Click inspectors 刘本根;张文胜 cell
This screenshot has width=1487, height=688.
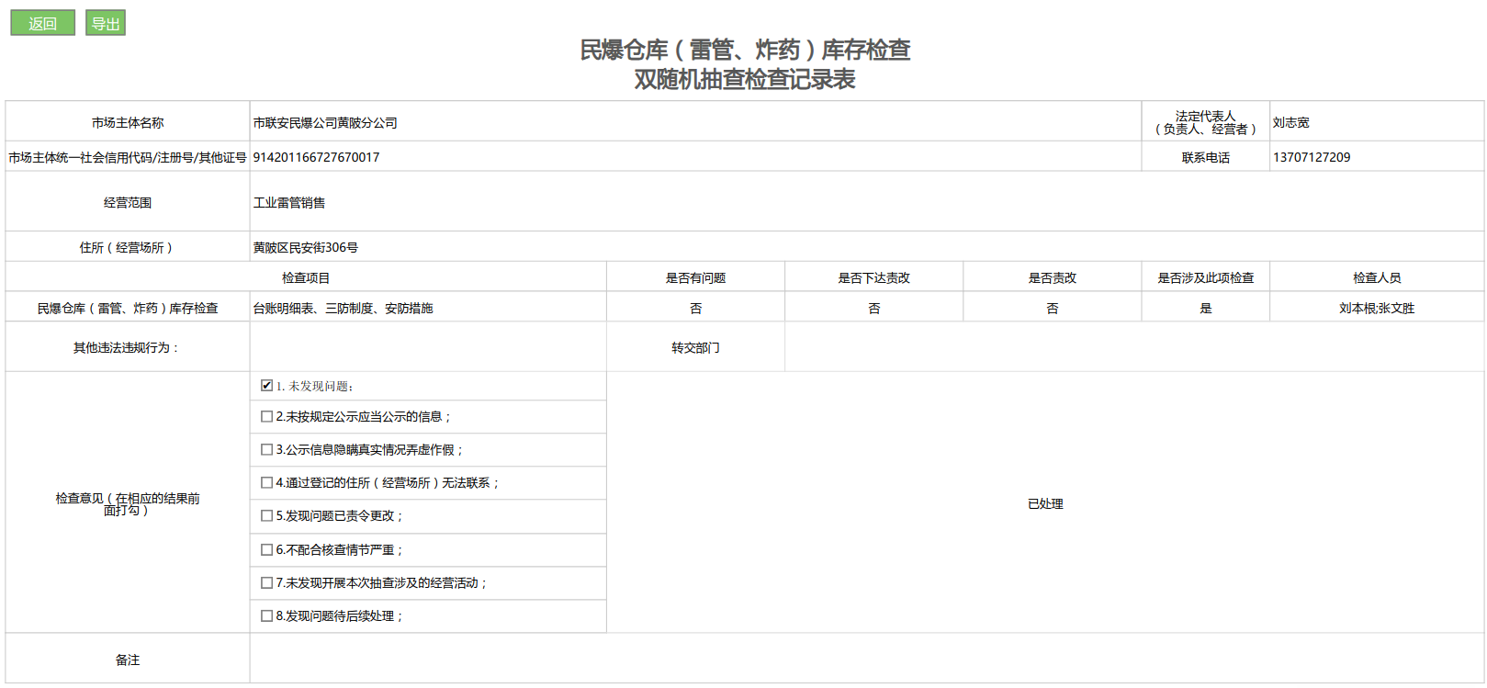coord(1377,308)
